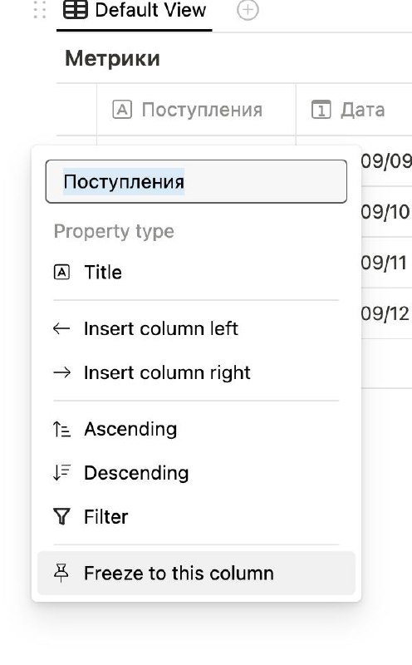Click the Поступления column header
Screen dimensions: 412x665
coord(196,110)
